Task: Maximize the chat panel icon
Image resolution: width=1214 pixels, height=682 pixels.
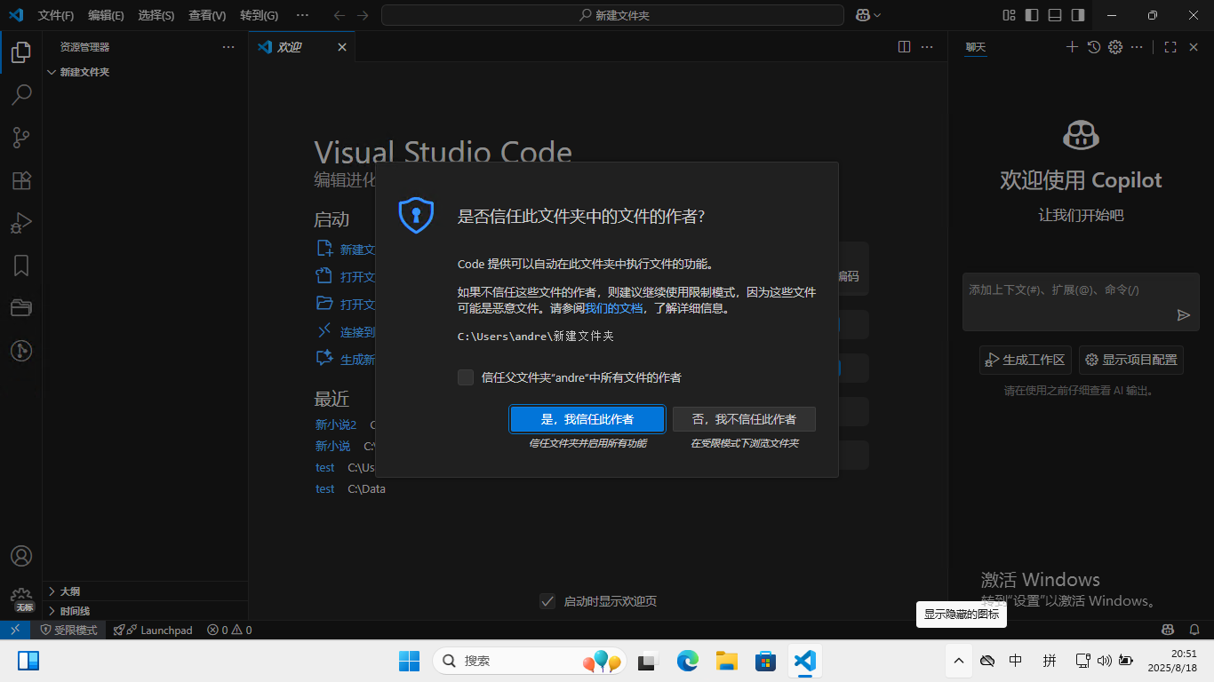Action: pyautogui.click(x=1170, y=47)
